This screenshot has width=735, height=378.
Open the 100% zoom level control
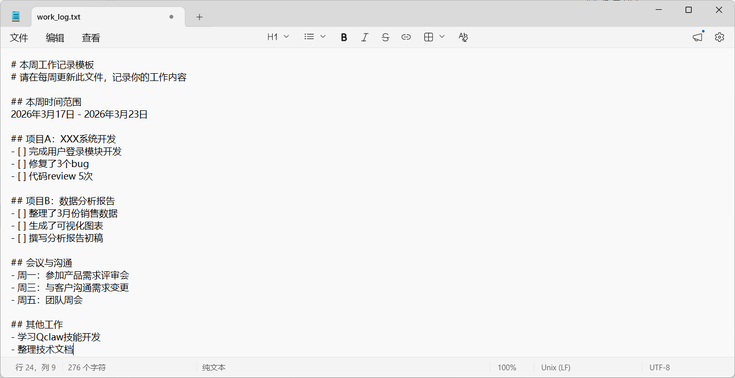click(x=507, y=368)
